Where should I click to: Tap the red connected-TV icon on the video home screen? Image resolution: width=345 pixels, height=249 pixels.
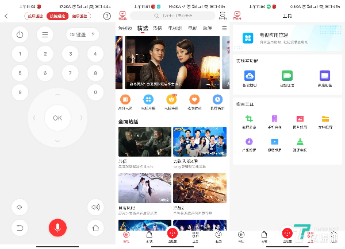[122, 15]
